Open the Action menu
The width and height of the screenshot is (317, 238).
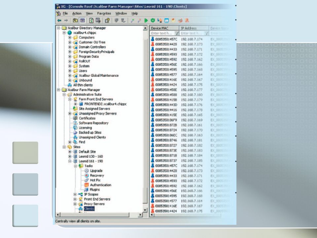[x=77, y=13]
